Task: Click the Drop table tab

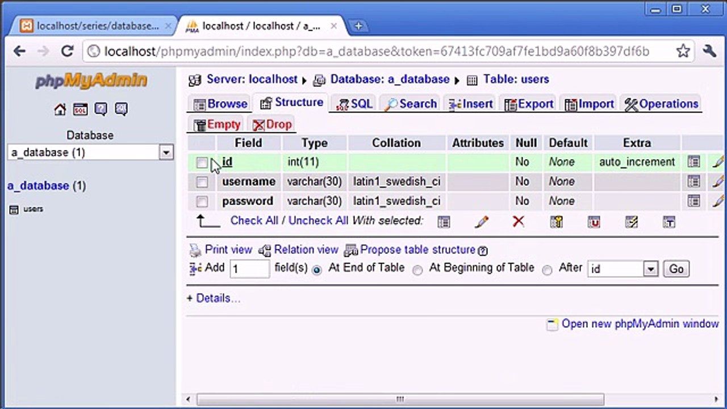Action: (272, 124)
